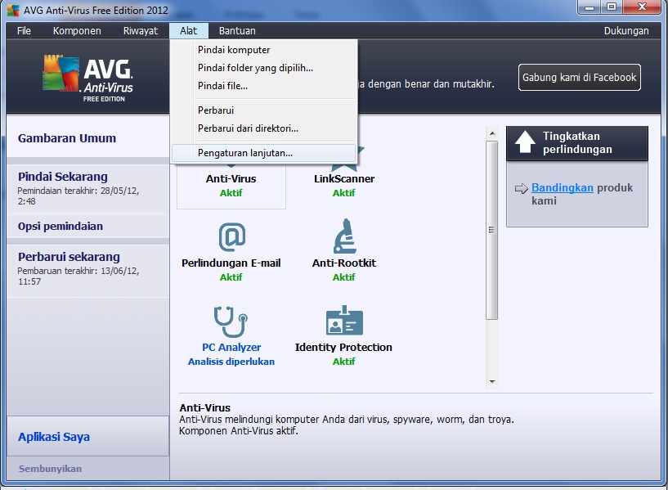Click the Anti-Virus component label
Viewport: 668px width, 490px height.
(x=231, y=179)
